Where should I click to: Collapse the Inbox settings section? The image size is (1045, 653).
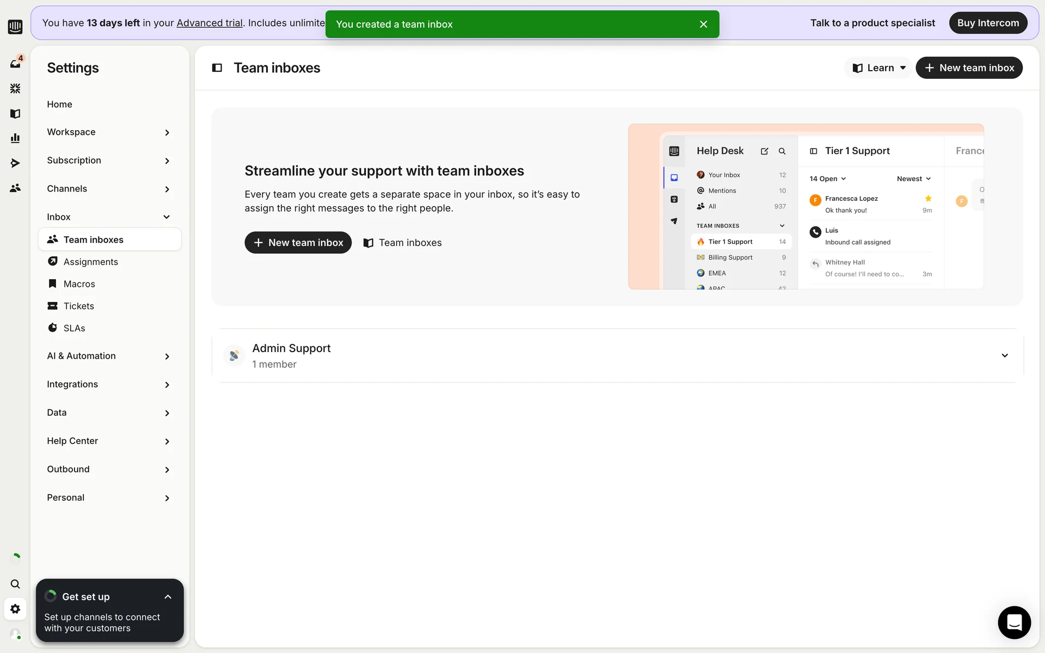coord(167,217)
